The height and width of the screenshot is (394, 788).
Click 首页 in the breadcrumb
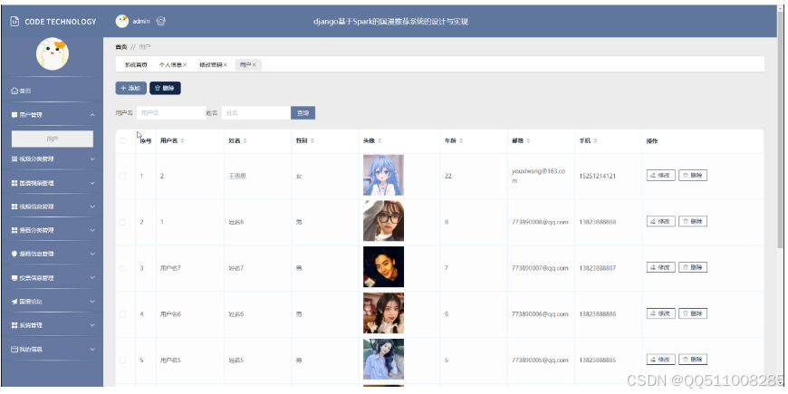click(121, 47)
